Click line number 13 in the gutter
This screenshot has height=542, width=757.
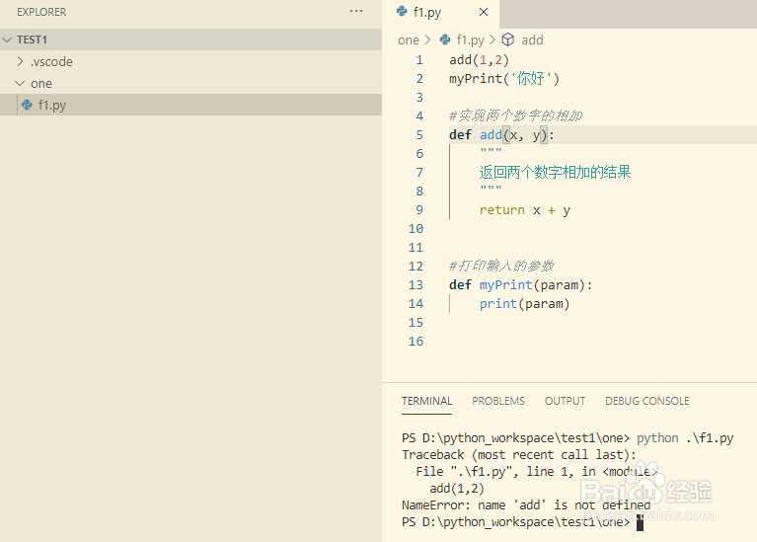pyautogui.click(x=416, y=285)
